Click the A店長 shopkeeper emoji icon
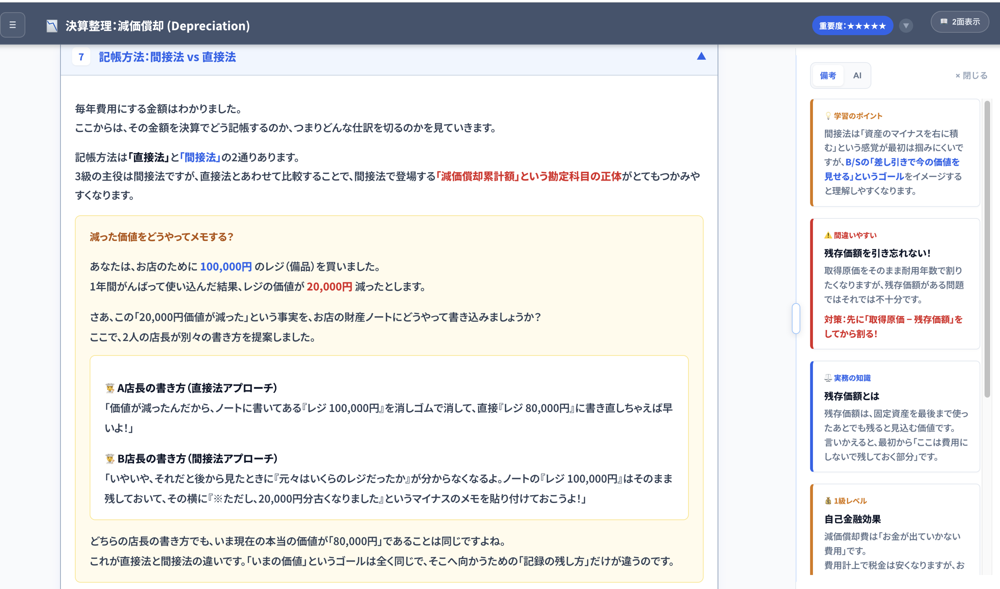Image resolution: width=1000 pixels, height=589 pixels. (x=110, y=388)
